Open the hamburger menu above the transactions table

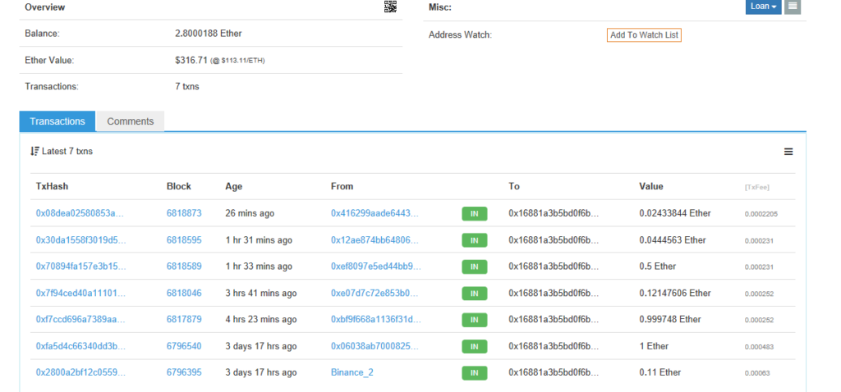(788, 152)
